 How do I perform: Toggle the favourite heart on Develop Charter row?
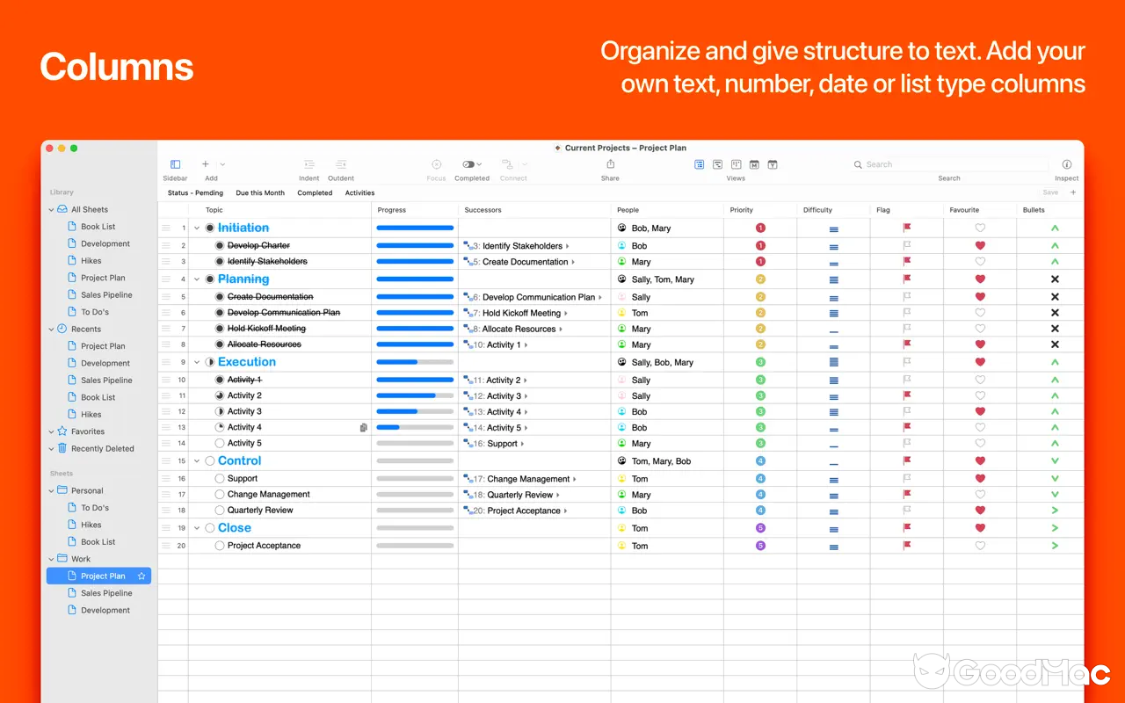[979, 244]
